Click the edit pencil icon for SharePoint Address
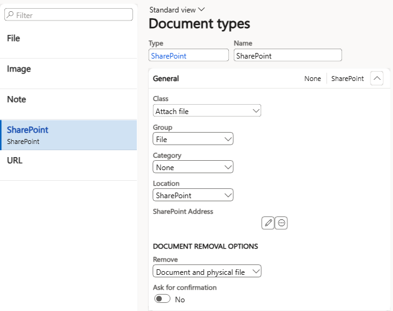Image resolution: width=393 pixels, height=311 pixels. [x=268, y=223]
